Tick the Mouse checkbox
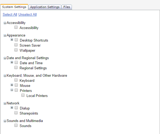Image resolution: width=160 pixels, height=134 pixels. [x=16, y=85]
